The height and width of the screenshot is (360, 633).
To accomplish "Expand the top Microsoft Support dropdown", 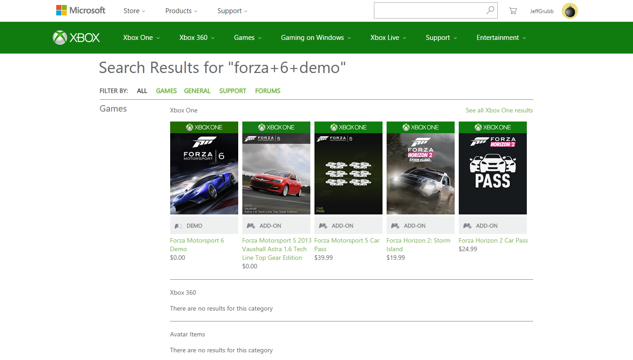I will [x=232, y=11].
